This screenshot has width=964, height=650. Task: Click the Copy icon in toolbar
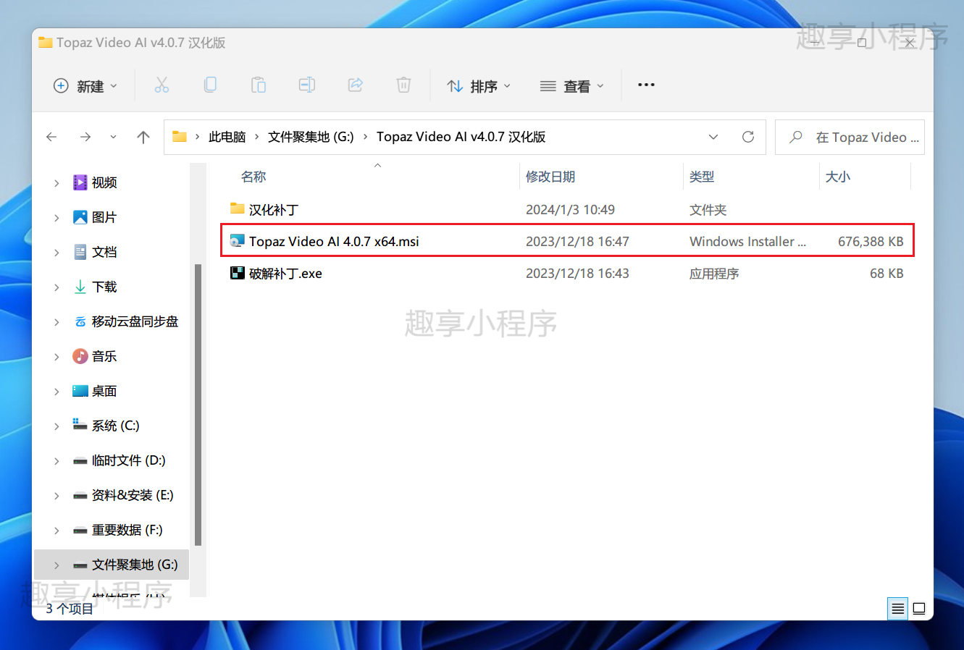(210, 85)
